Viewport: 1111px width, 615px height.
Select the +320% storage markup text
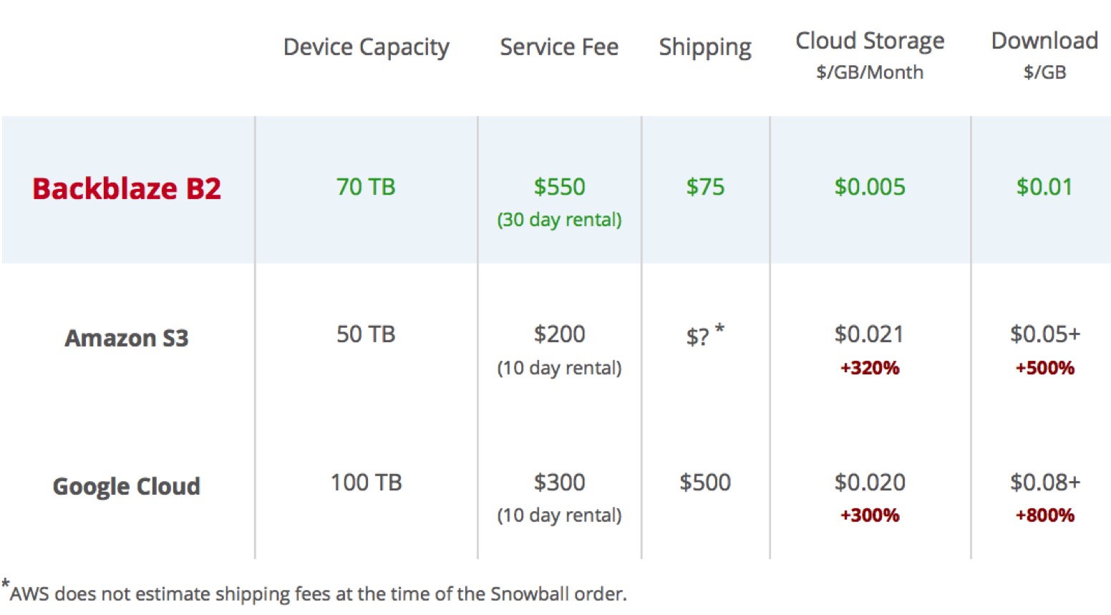870,368
